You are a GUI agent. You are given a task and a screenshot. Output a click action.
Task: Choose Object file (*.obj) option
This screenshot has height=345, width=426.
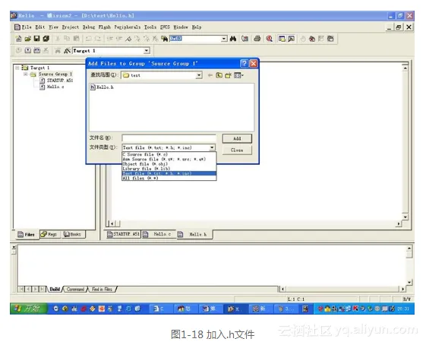pos(169,164)
